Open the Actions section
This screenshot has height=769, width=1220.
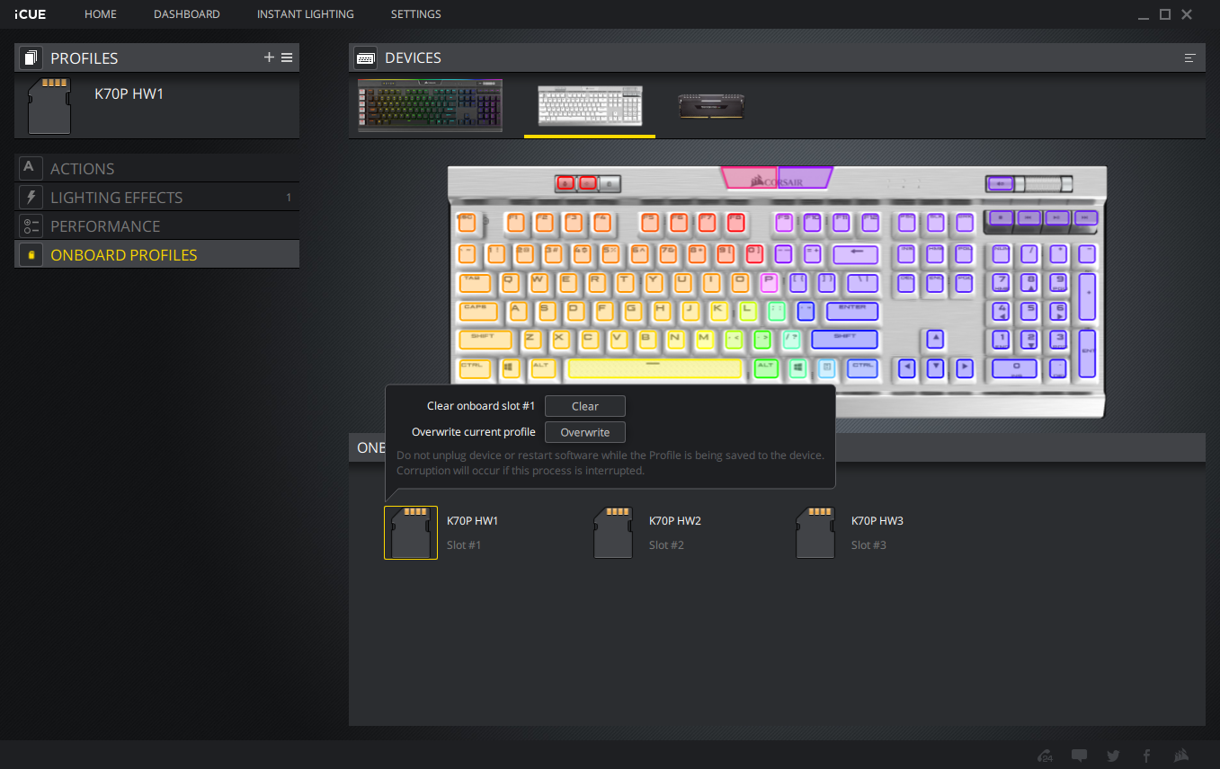click(157, 168)
